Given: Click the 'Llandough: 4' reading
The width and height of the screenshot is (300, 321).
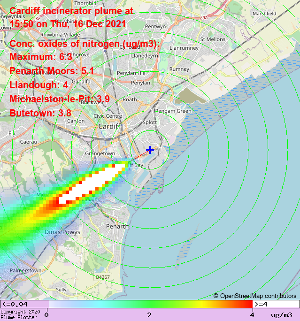Looking at the screenshot, I should 38,85.
